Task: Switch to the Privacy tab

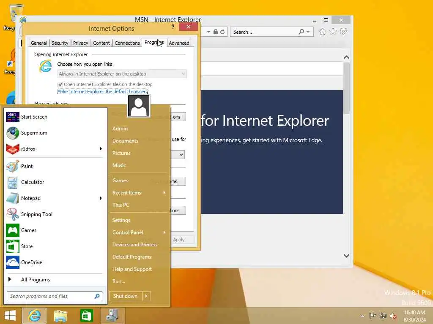Action: coord(80,43)
